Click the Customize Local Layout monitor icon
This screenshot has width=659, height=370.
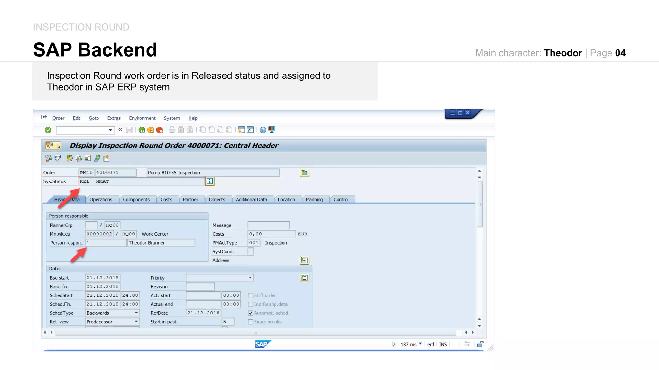(x=272, y=130)
